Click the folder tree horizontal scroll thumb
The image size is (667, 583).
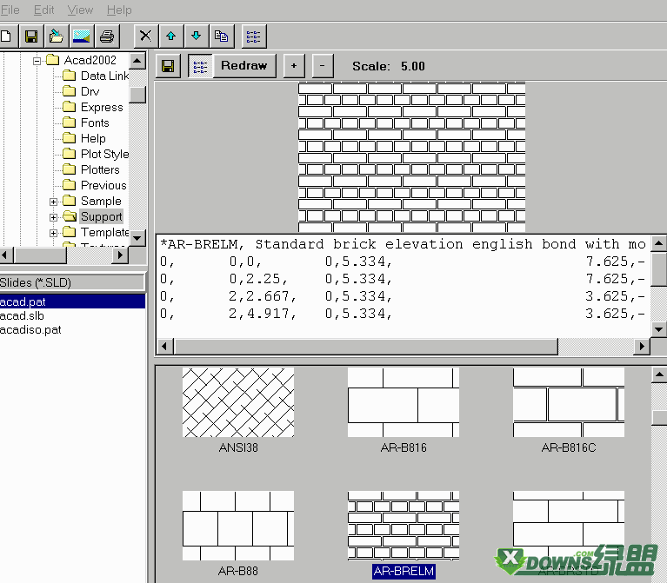[40, 255]
